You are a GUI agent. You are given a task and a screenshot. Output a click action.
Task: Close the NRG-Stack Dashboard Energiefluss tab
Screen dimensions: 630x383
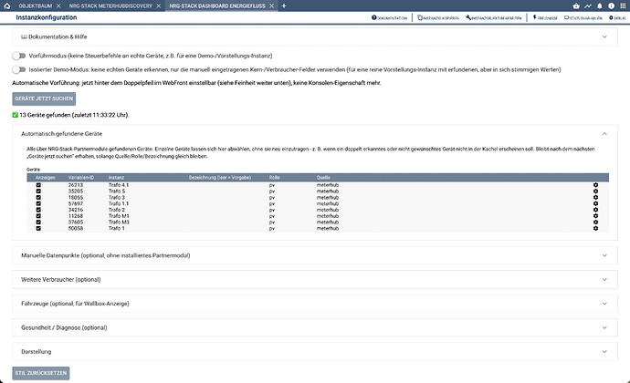pos(271,5)
